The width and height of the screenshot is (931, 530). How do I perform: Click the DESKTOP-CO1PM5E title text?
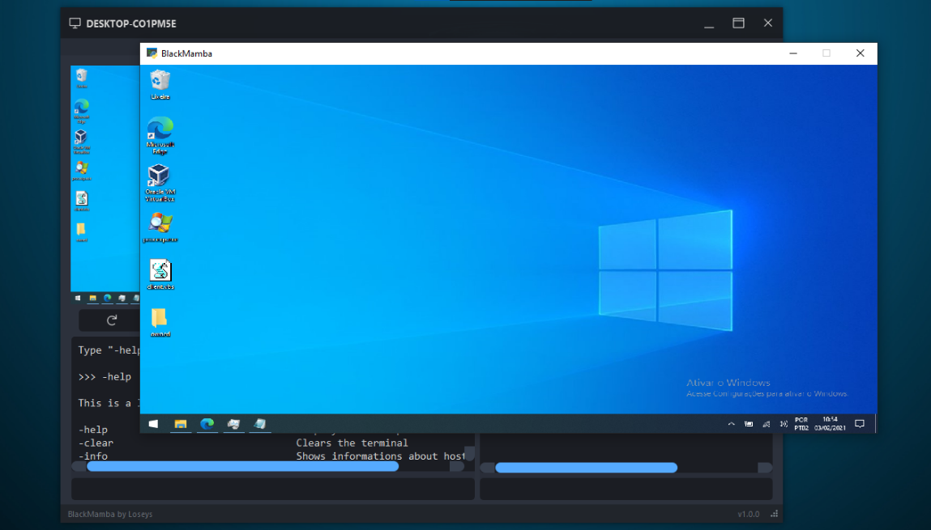pos(131,23)
